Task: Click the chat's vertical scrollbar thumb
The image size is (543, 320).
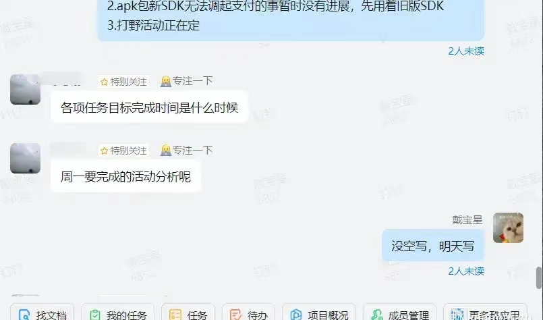Action: tap(539, 277)
